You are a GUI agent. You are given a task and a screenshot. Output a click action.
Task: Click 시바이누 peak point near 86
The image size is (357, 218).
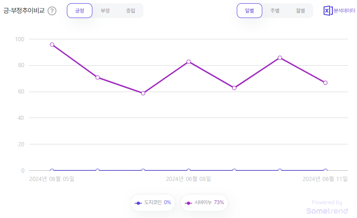point(280,58)
